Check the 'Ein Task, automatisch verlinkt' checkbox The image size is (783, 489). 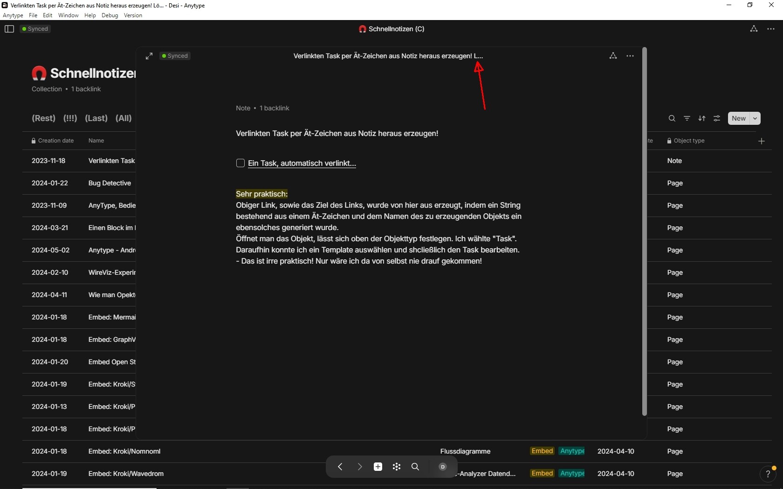click(x=240, y=163)
